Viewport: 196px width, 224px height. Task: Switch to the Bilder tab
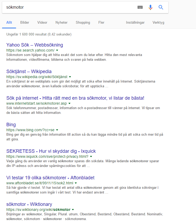(24, 22)
